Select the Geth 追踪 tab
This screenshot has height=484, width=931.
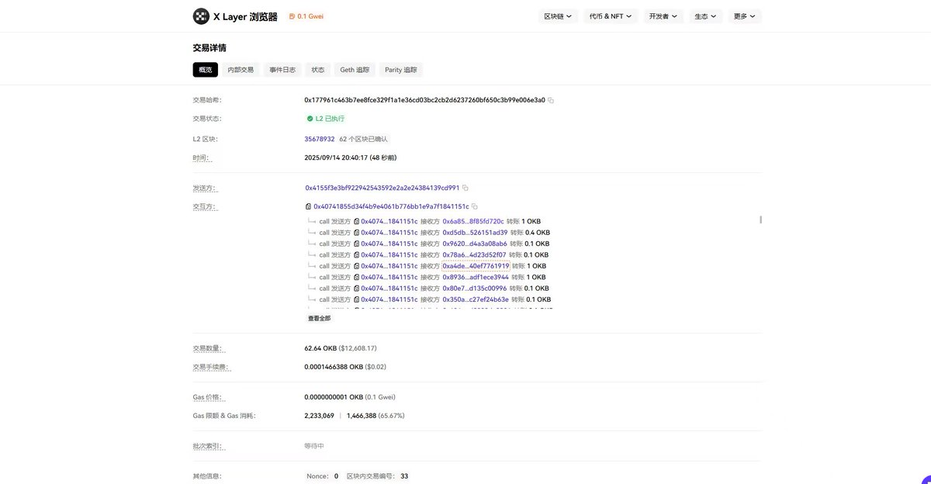click(355, 68)
